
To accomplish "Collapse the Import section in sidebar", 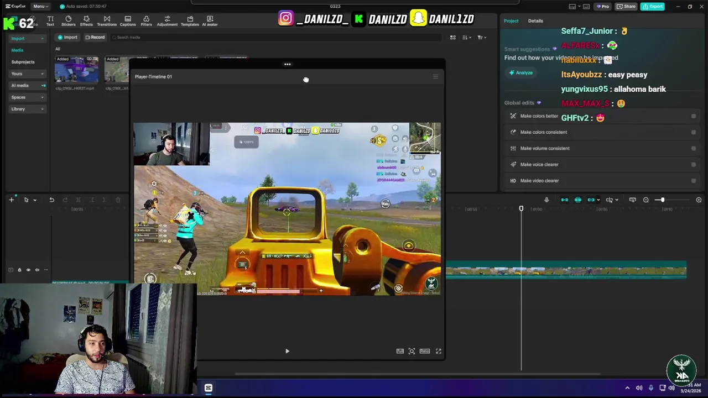I will [27, 39].
